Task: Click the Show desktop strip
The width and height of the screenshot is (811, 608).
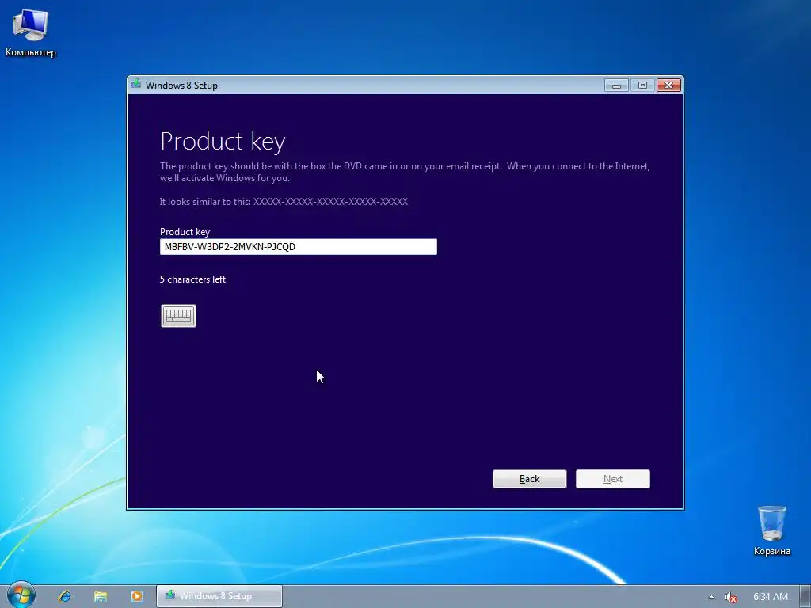Action: point(805,597)
